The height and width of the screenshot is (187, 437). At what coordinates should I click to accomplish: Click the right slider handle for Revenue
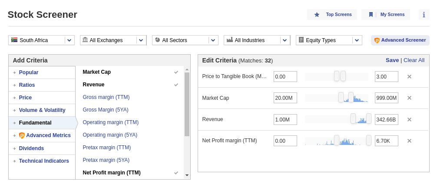(369, 118)
